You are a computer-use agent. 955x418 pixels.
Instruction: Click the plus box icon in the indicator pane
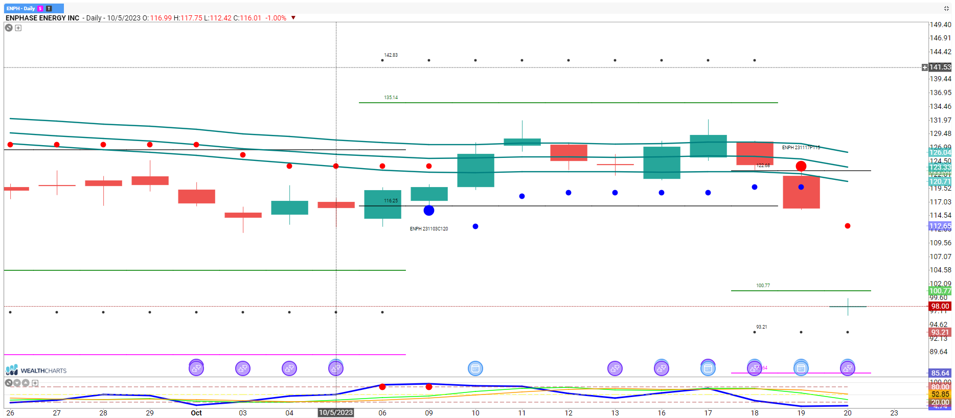point(35,383)
